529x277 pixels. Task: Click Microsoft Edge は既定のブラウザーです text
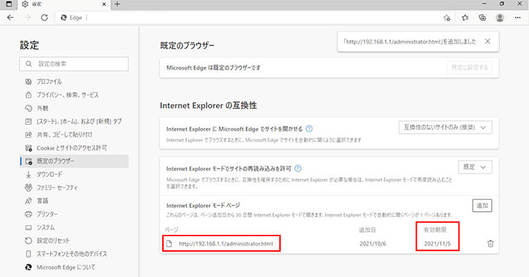tap(213, 67)
